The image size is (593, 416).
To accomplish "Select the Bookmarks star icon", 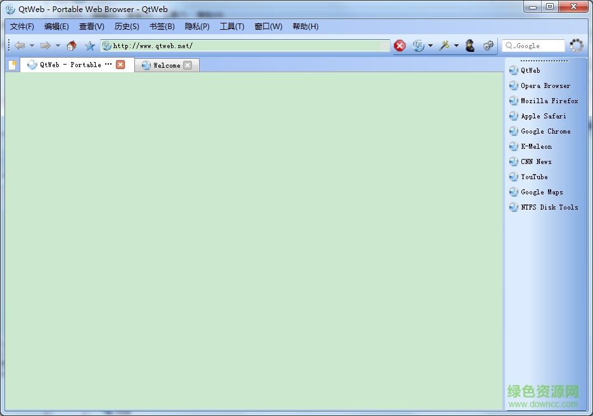I will pos(89,45).
